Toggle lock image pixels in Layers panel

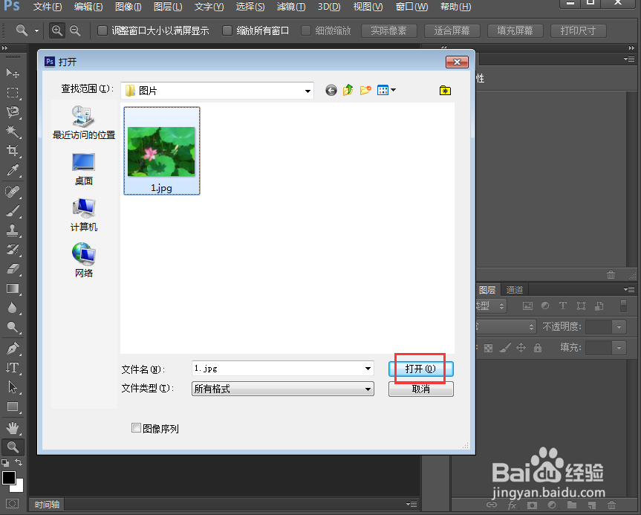point(505,348)
